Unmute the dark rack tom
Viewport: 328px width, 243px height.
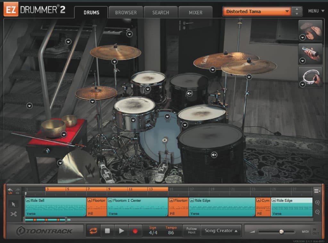pos(190,93)
